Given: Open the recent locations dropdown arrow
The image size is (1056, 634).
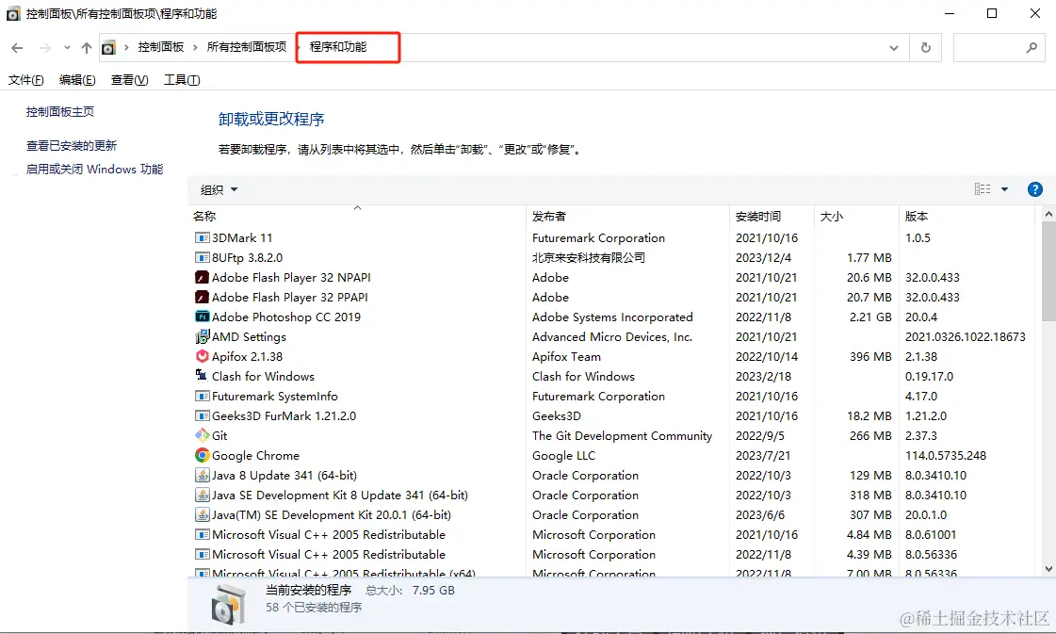Looking at the screenshot, I should coord(67,47).
